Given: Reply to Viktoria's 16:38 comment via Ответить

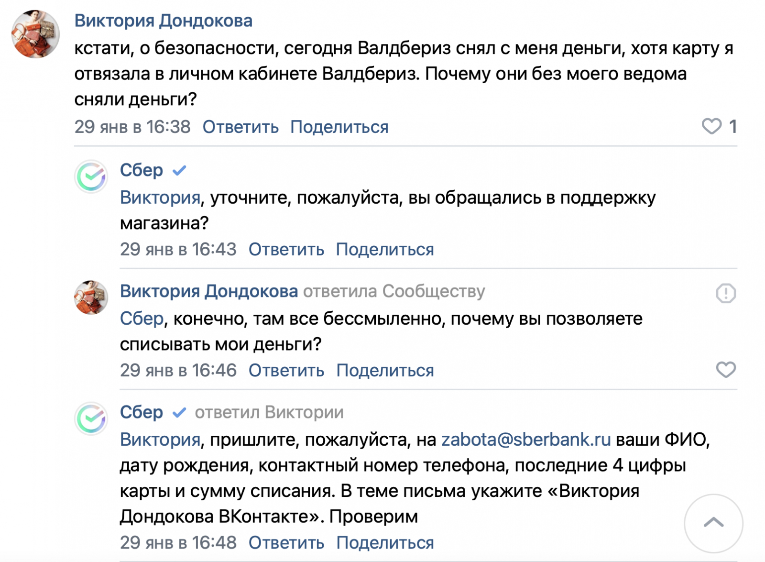Looking at the screenshot, I should (x=240, y=127).
